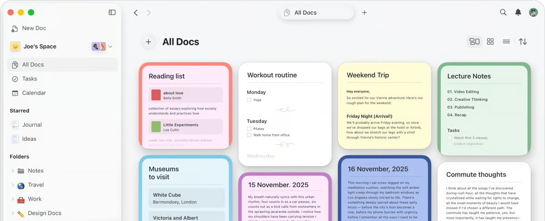Click the green Little Experiments cover swatch

pos(156,126)
